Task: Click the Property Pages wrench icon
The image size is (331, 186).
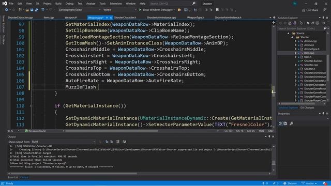Action: (291, 123)
